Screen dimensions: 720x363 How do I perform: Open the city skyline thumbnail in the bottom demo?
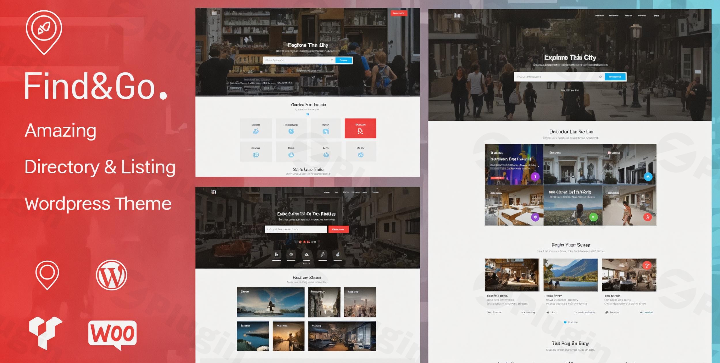[360, 302]
